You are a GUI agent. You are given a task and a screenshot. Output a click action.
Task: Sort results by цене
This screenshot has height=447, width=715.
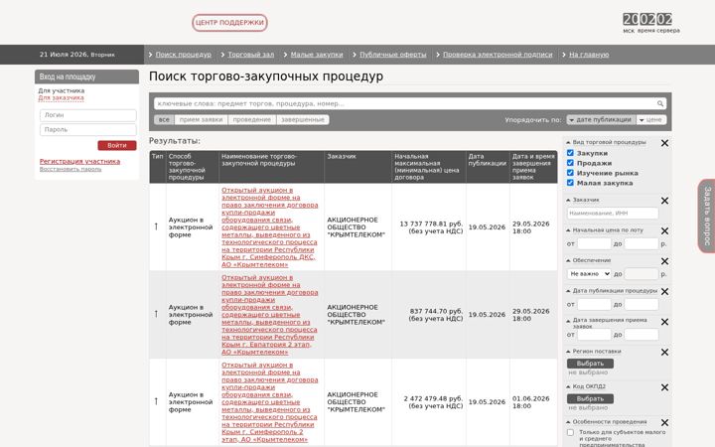click(651, 119)
